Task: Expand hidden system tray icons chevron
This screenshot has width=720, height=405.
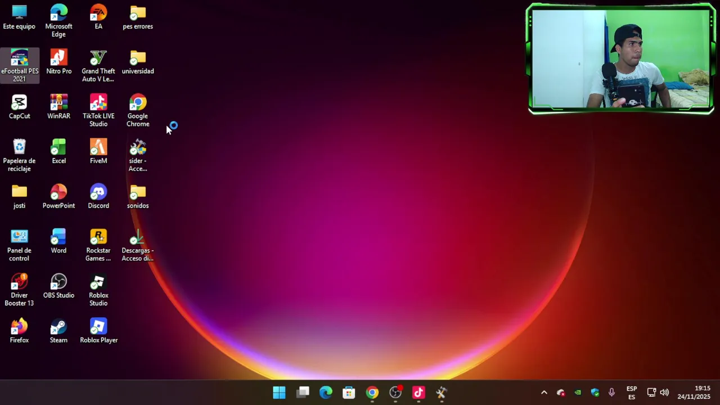Action: pyautogui.click(x=544, y=393)
